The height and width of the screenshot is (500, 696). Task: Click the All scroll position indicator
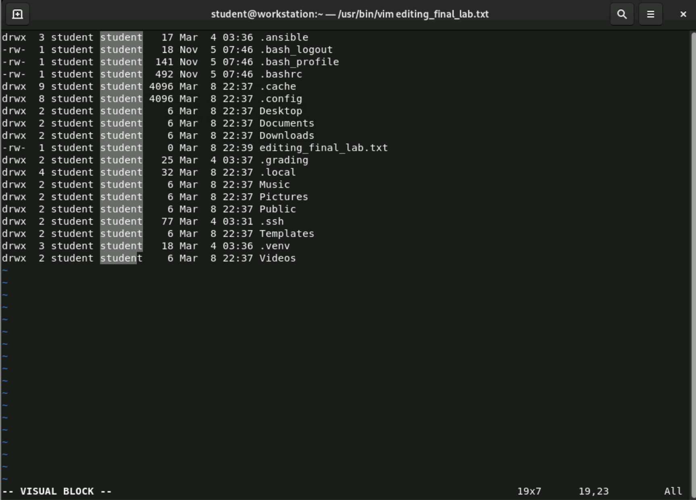point(673,492)
